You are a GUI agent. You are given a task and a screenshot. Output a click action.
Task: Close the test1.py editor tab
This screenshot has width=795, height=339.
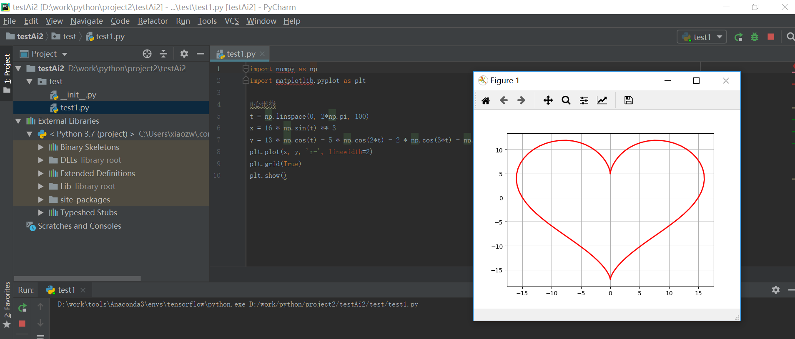(262, 54)
